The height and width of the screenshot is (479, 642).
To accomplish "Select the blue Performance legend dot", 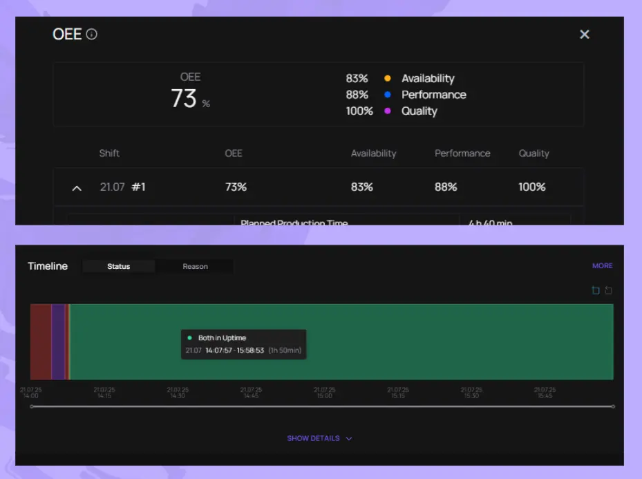I will [387, 95].
